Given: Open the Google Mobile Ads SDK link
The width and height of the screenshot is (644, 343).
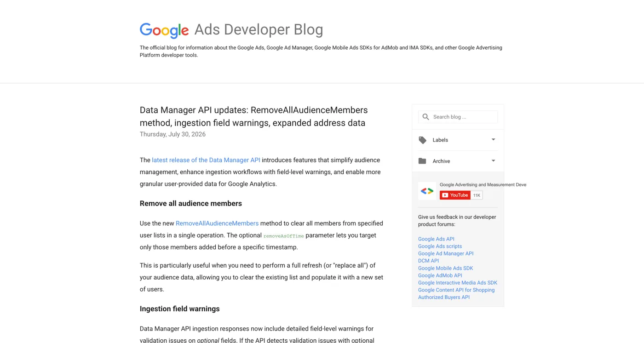Looking at the screenshot, I should click(445, 268).
